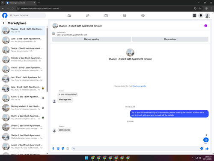Click the browser address bar
Screen dimensions: 214x161
(x=106, y=9)
